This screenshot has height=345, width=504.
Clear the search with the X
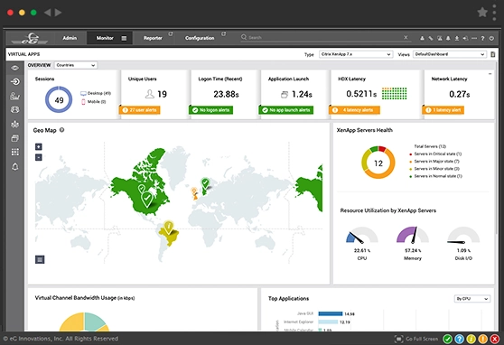click(x=406, y=38)
